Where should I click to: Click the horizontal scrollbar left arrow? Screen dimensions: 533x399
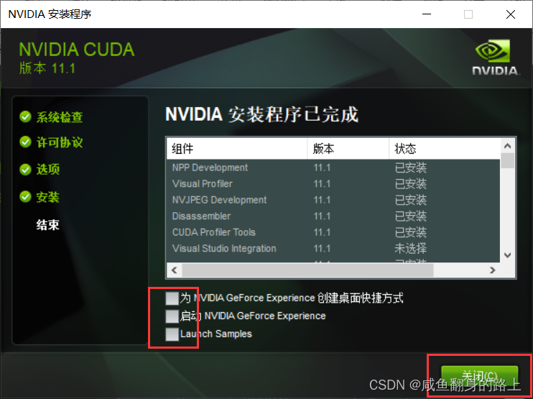[175, 270]
